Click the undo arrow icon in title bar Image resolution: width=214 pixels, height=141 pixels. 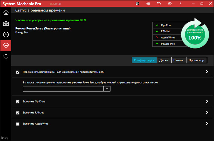click(x=159, y=4)
